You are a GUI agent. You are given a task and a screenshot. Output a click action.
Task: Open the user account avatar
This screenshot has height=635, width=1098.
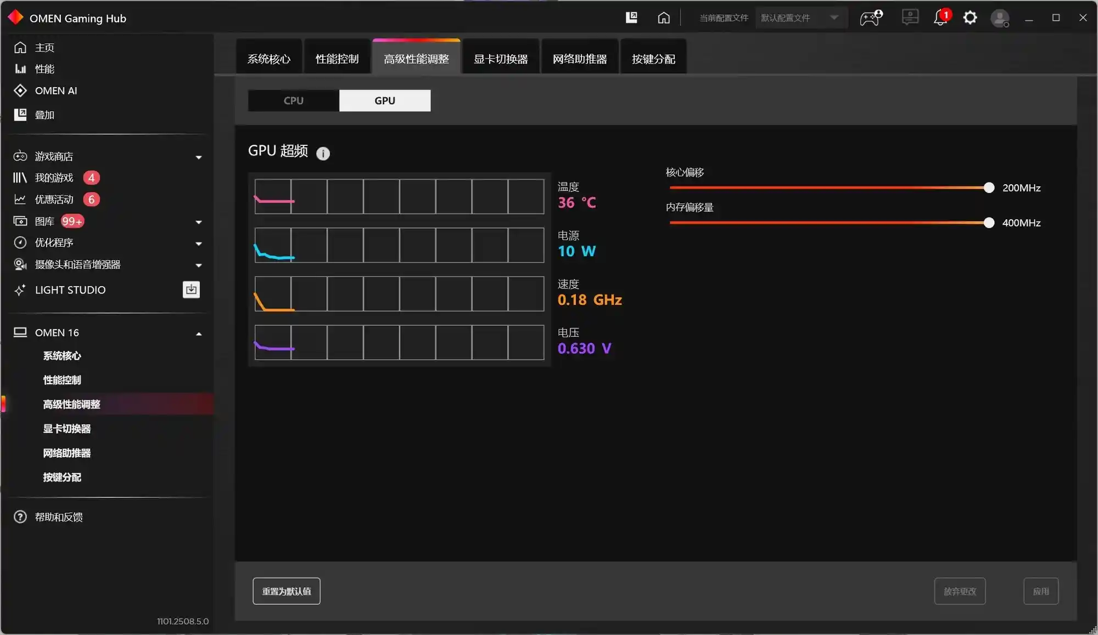pos(1000,18)
